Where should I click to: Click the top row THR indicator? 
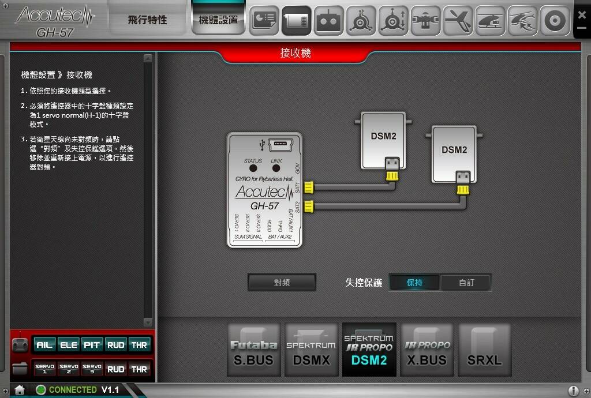139,345
